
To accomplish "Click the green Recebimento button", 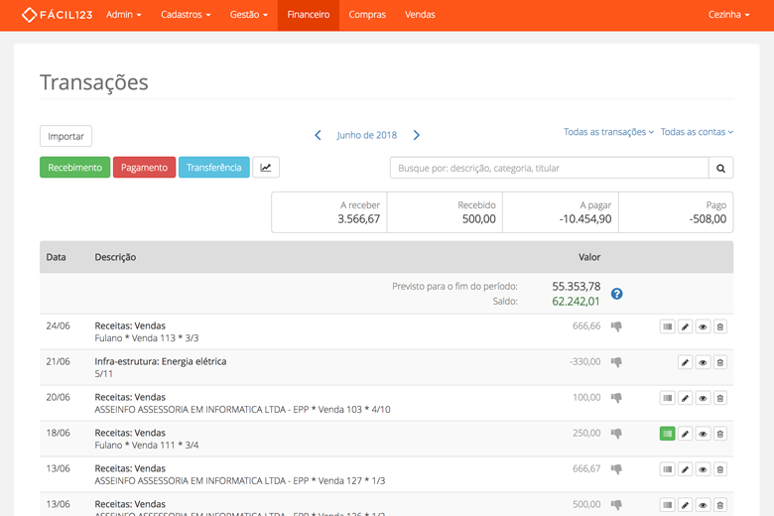I will pyautogui.click(x=75, y=168).
